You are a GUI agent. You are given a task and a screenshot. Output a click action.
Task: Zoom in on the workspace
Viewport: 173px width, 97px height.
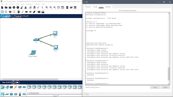47,8
